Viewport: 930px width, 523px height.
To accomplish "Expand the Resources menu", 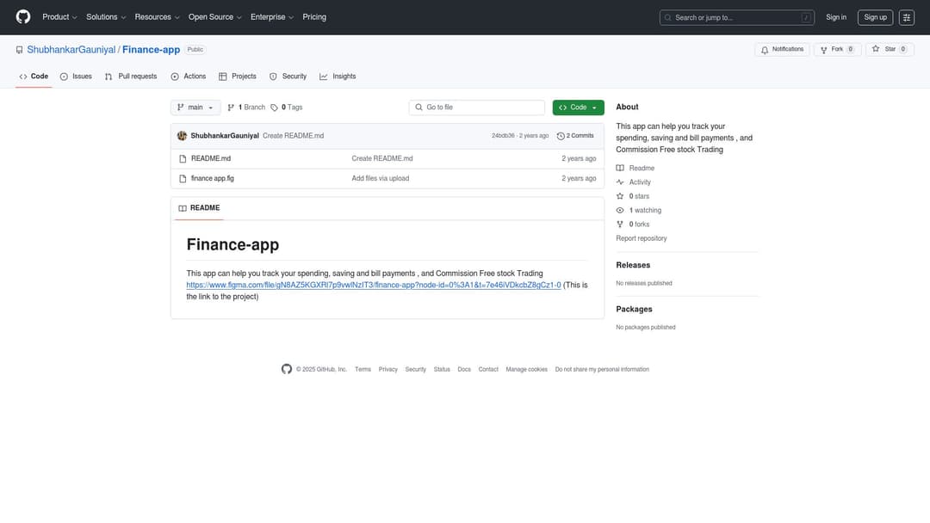I will click(x=157, y=17).
